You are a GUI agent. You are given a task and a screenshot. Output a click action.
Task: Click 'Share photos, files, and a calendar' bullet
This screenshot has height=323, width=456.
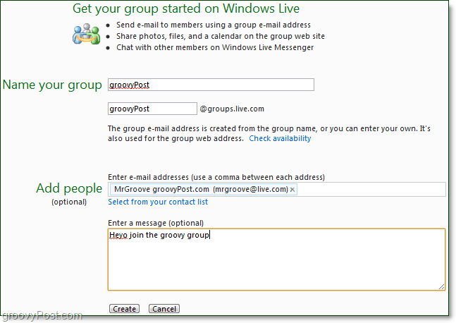[x=221, y=36]
